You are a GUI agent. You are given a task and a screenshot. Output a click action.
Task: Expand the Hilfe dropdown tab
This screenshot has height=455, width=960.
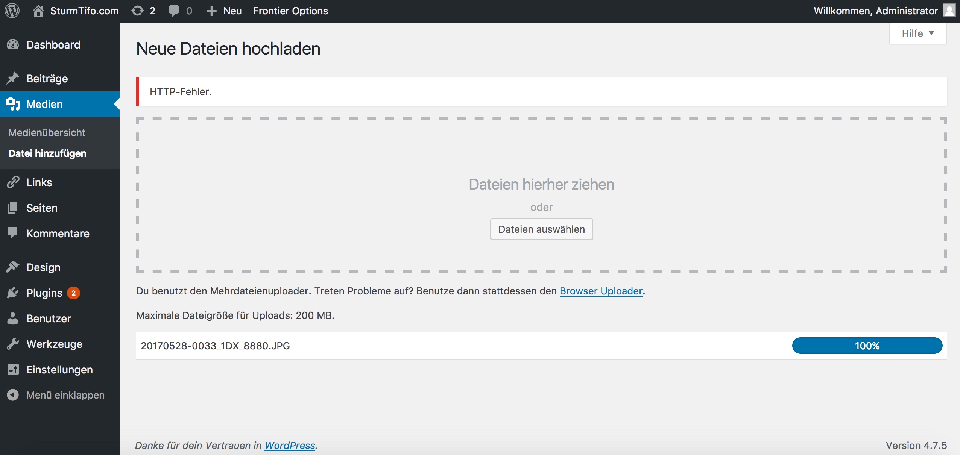[918, 33]
